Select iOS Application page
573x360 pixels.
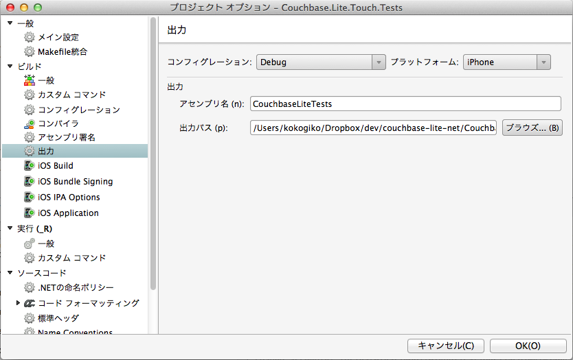click(x=68, y=213)
